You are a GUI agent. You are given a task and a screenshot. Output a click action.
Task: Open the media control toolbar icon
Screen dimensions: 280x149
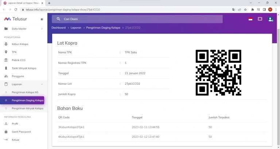(x=258, y=9)
